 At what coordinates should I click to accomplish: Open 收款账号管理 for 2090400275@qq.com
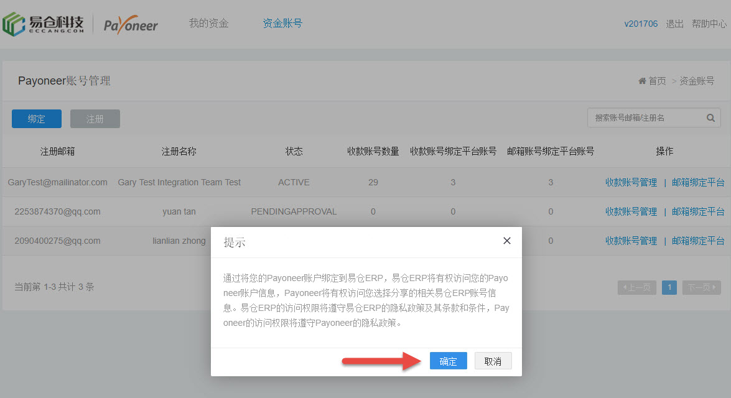pyautogui.click(x=631, y=241)
